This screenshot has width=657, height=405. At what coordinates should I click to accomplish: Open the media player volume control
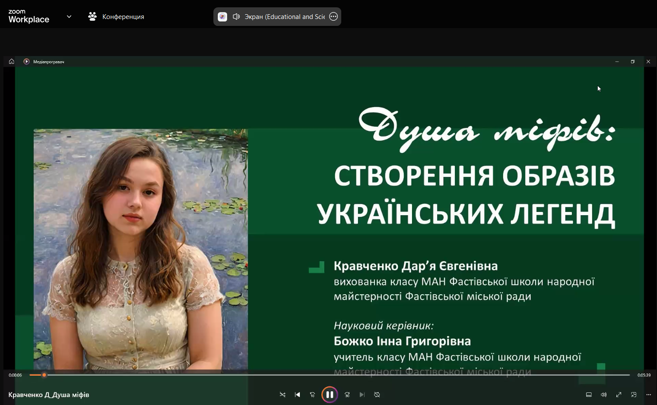pos(603,395)
